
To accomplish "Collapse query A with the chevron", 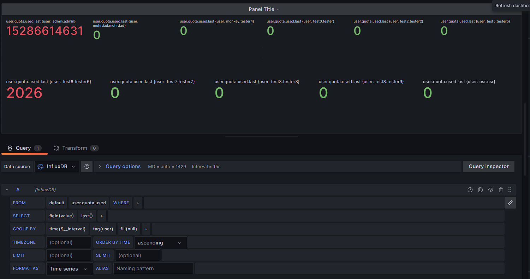I will click(7, 190).
